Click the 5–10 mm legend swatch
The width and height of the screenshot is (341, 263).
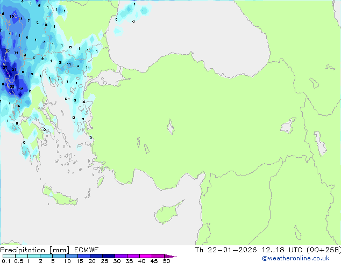coord(59,256)
